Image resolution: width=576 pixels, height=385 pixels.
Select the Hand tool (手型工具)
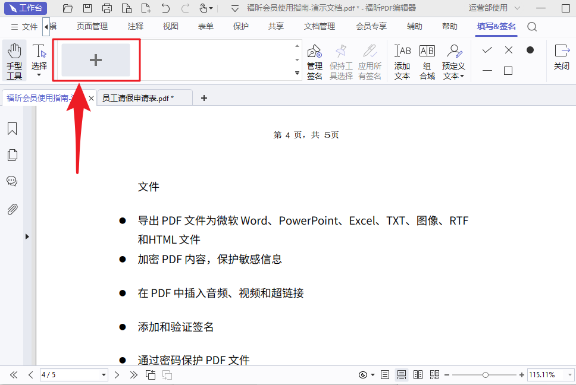pos(14,61)
